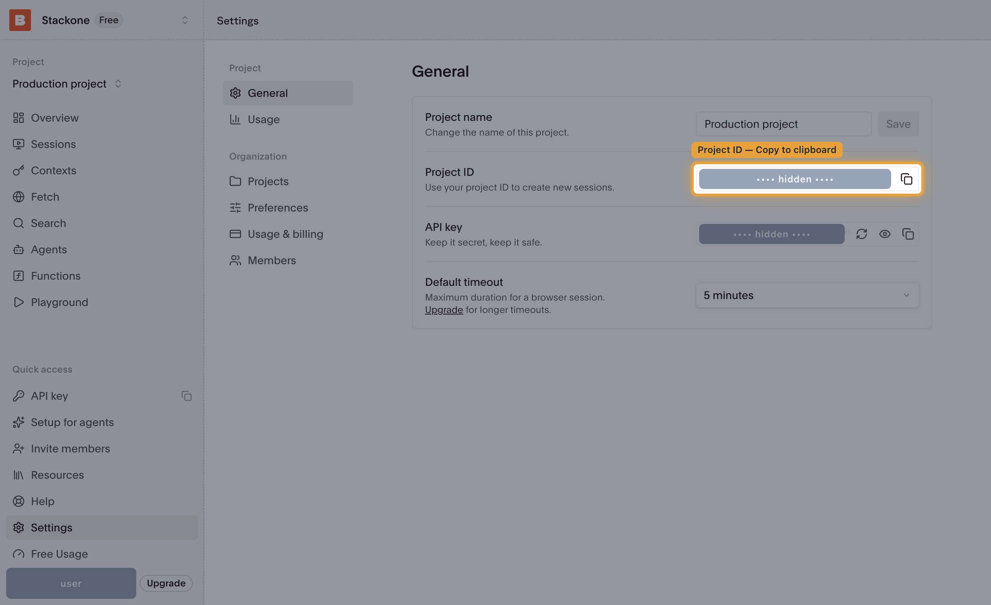This screenshot has width=991, height=605.
Task: Click the Upgrade pill button
Action: point(166,583)
